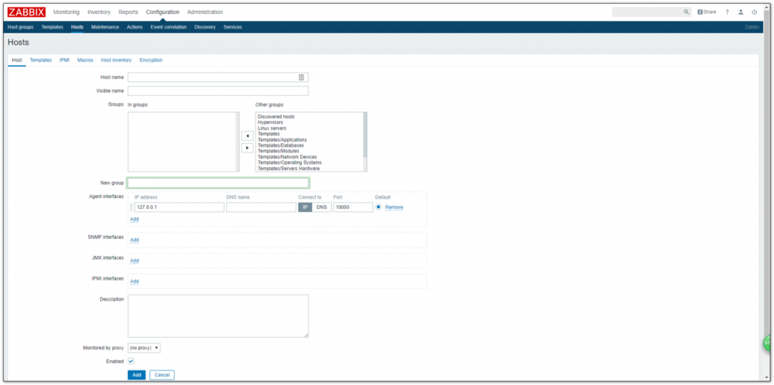Focus the Visible name input field
Screen dimensions: 774x385
pos(218,90)
